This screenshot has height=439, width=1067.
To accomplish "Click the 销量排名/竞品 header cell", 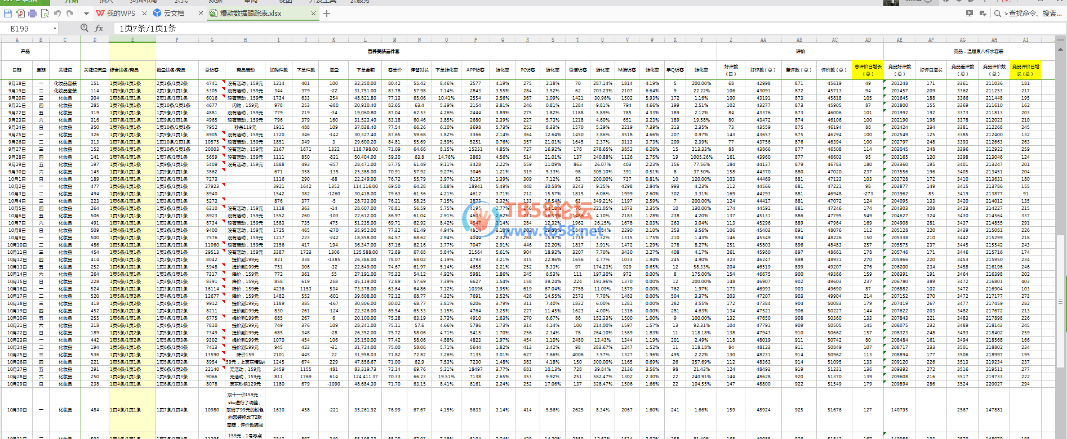I will click(x=177, y=70).
